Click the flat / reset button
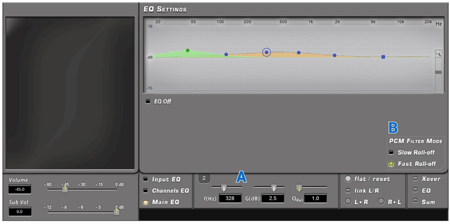 (x=348, y=179)
